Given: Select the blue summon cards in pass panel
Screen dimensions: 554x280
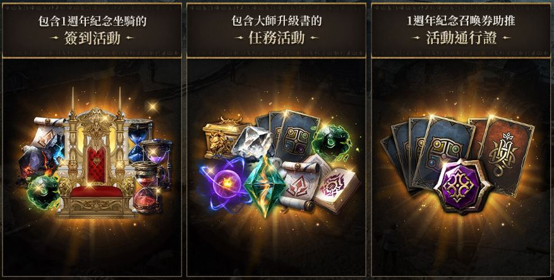Looking at the screenshot, I should tap(428, 153).
